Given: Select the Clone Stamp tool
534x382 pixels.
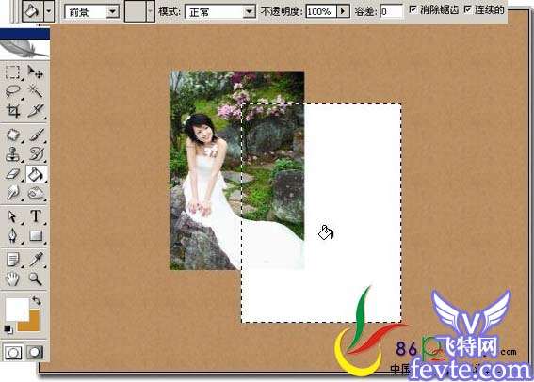Looking at the screenshot, I should 12,154.
